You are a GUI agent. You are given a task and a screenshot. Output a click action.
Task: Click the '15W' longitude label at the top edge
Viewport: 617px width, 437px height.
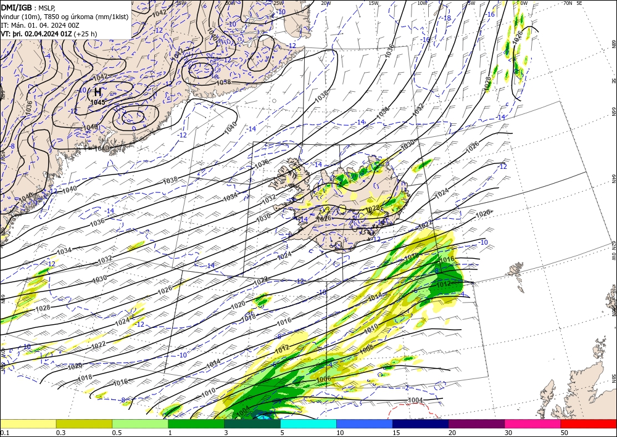374,3
